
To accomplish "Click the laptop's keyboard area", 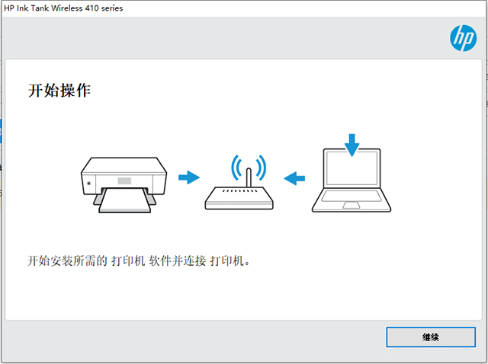I will tap(352, 196).
